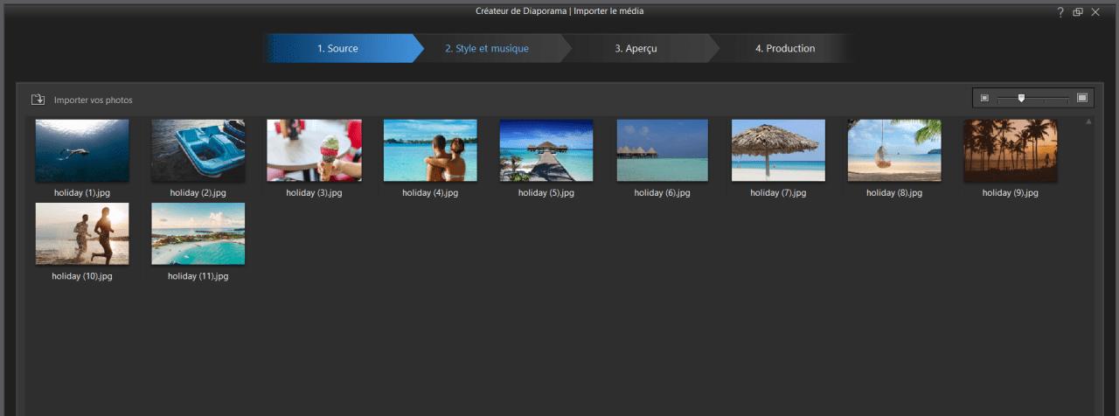This screenshot has width=1119, height=416.
Task: Select the holiday (6).jpg bungalows thumbnail
Action: [x=663, y=150]
